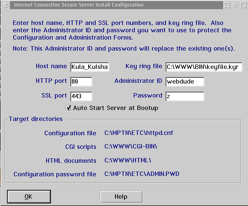248x206 pixels.
Task: Click the Configuration file path httpd.cnf
Action: [x=138, y=133]
